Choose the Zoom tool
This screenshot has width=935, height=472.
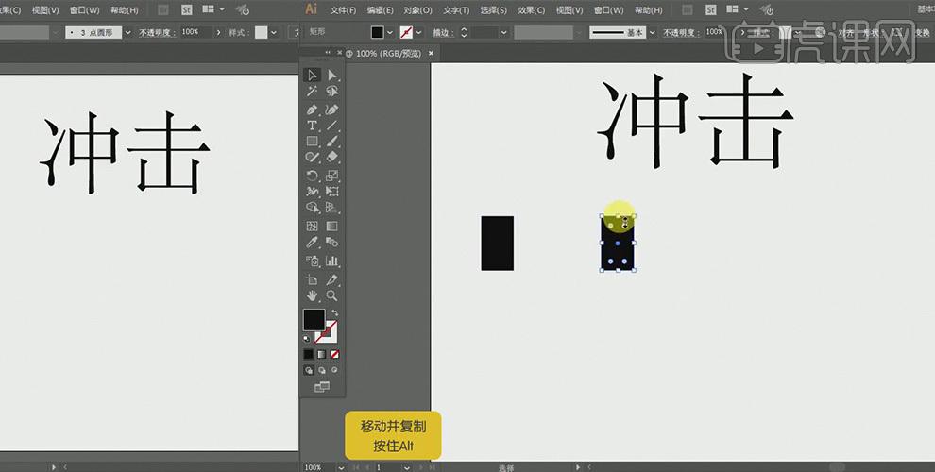pyautogui.click(x=332, y=295)
